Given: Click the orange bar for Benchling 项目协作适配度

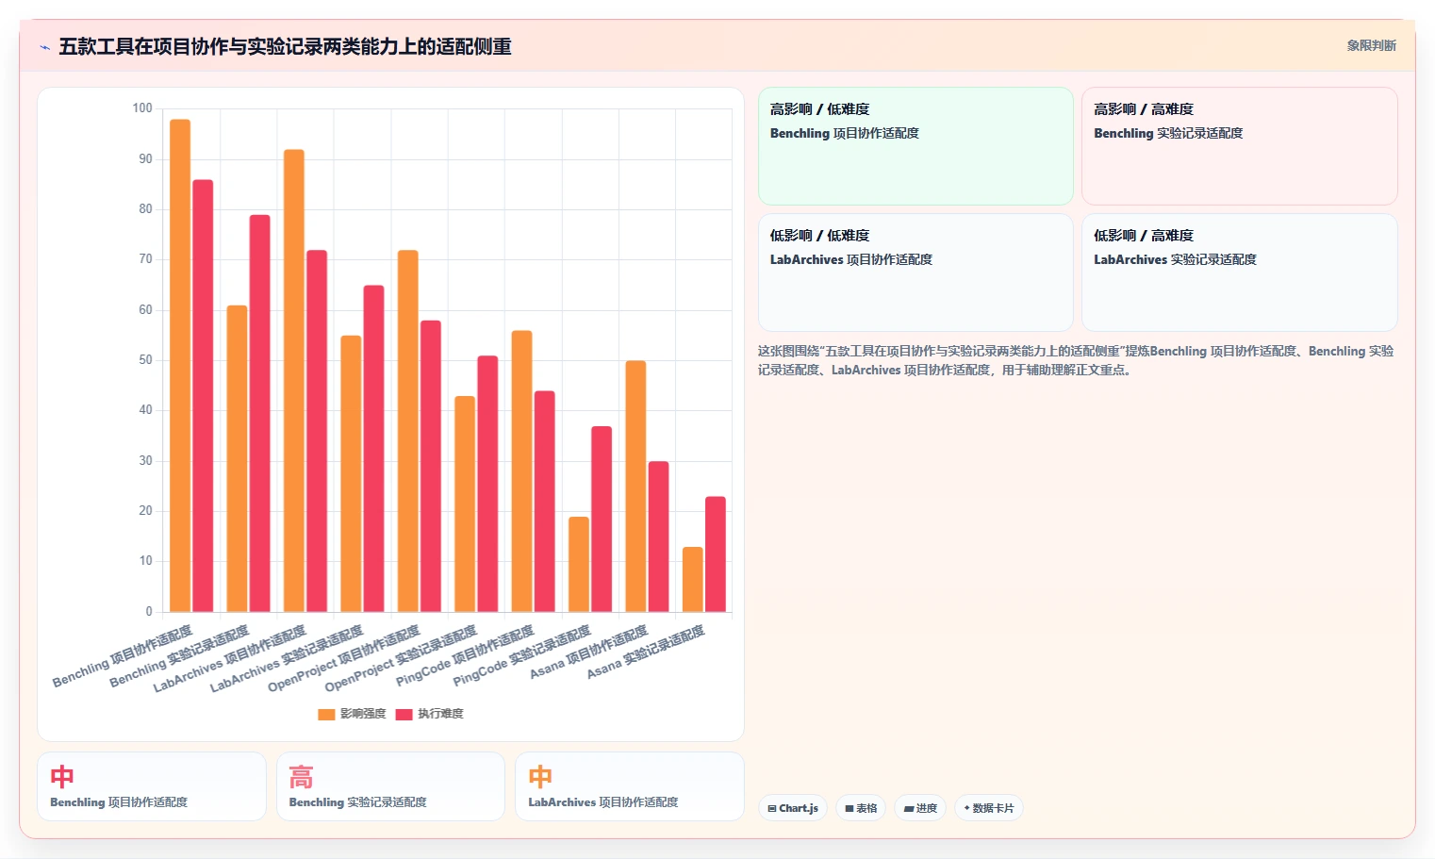Looking at the screenshot, I should pyautogui.click(x=180, y=366).
